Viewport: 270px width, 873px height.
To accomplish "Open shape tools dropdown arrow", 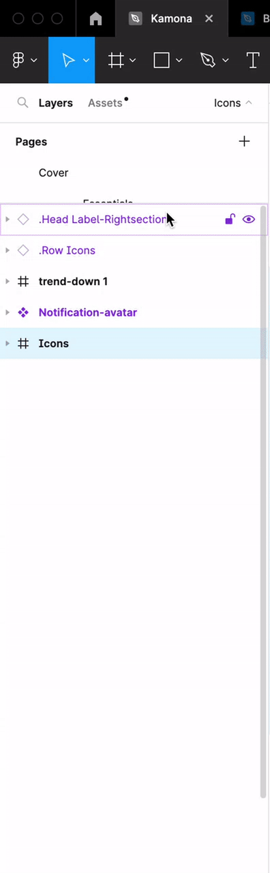I will point(179,60).
